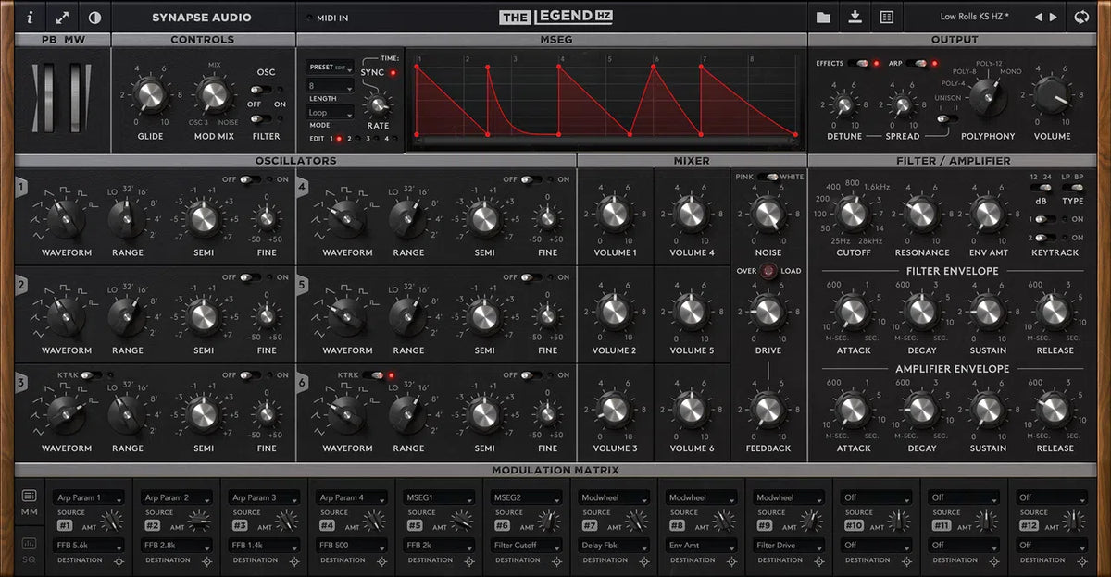The image size is (1111, 577).
Task: Open the MSEG Length dropdown showing '8'
Action: (x=329, y=84)
